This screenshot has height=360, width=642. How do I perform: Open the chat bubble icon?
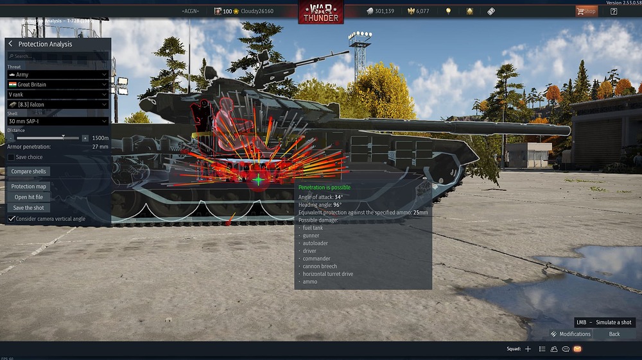[566, 348]
